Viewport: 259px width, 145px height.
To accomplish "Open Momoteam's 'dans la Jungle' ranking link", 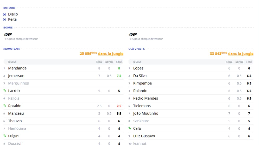I will point(111,54).
